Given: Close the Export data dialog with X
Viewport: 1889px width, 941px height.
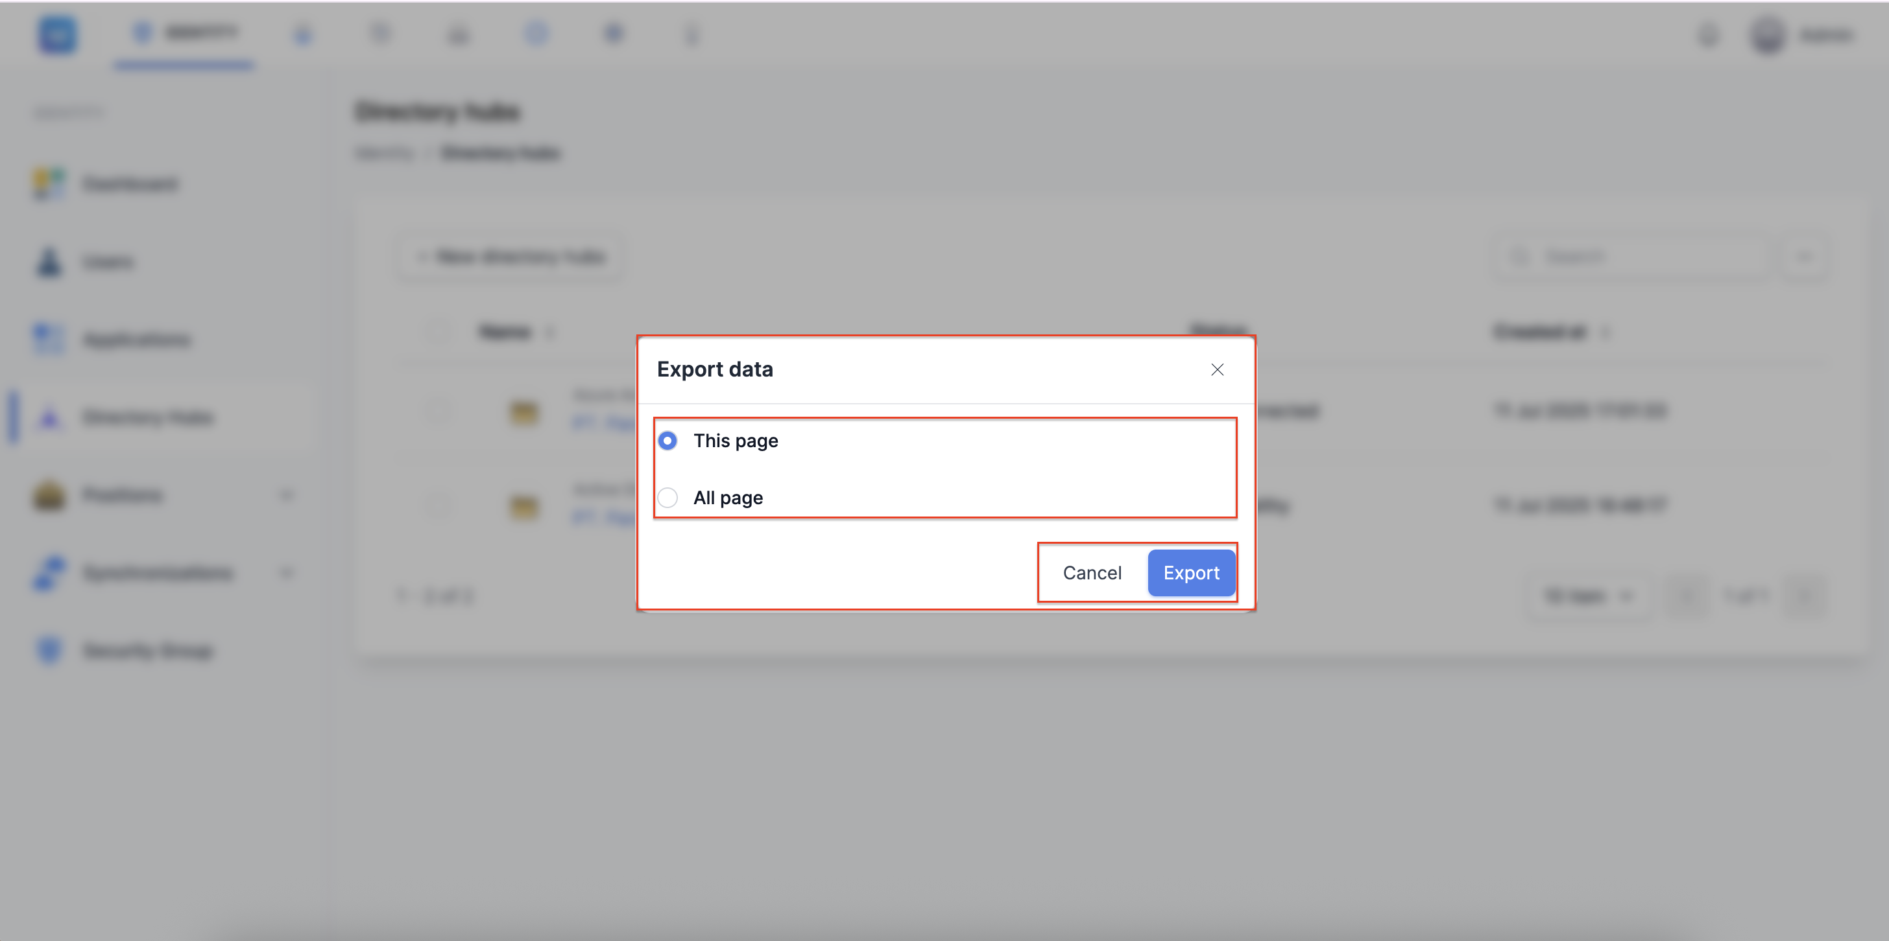Looking at the screenshot, I should tap(1218, 370).
